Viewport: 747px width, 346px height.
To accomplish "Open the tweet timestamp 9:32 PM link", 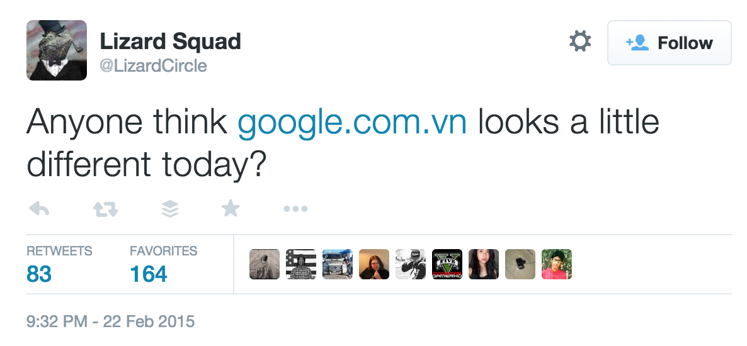I will (111, 322).
